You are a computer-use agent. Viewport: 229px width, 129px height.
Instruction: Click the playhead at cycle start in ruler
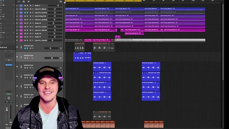coord(65,2)
